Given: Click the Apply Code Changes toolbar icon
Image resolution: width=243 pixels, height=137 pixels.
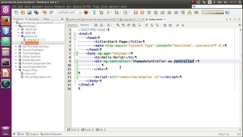Looking at the screenshot, I should pyautogui.click(x=189, y=13).
